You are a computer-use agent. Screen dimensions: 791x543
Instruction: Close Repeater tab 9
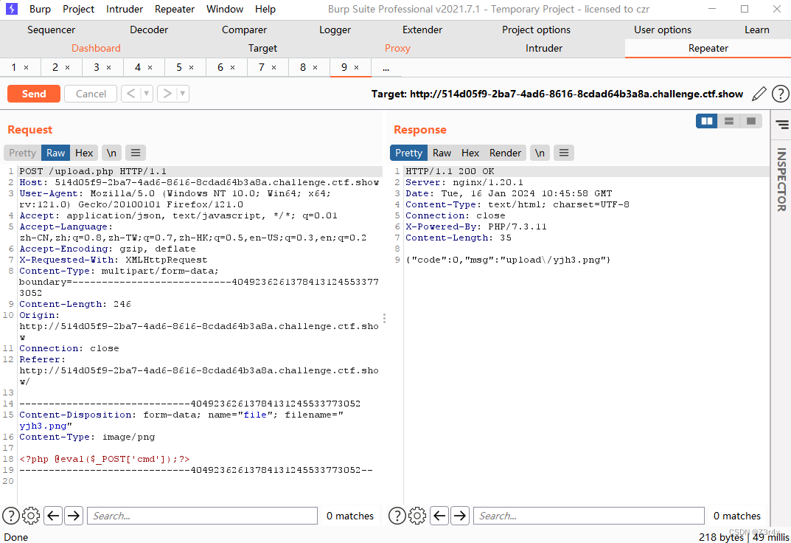[x=356, y=68]
